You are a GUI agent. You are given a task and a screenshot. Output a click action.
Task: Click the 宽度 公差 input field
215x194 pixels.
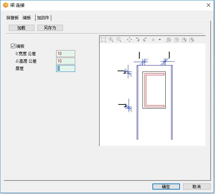66,54
